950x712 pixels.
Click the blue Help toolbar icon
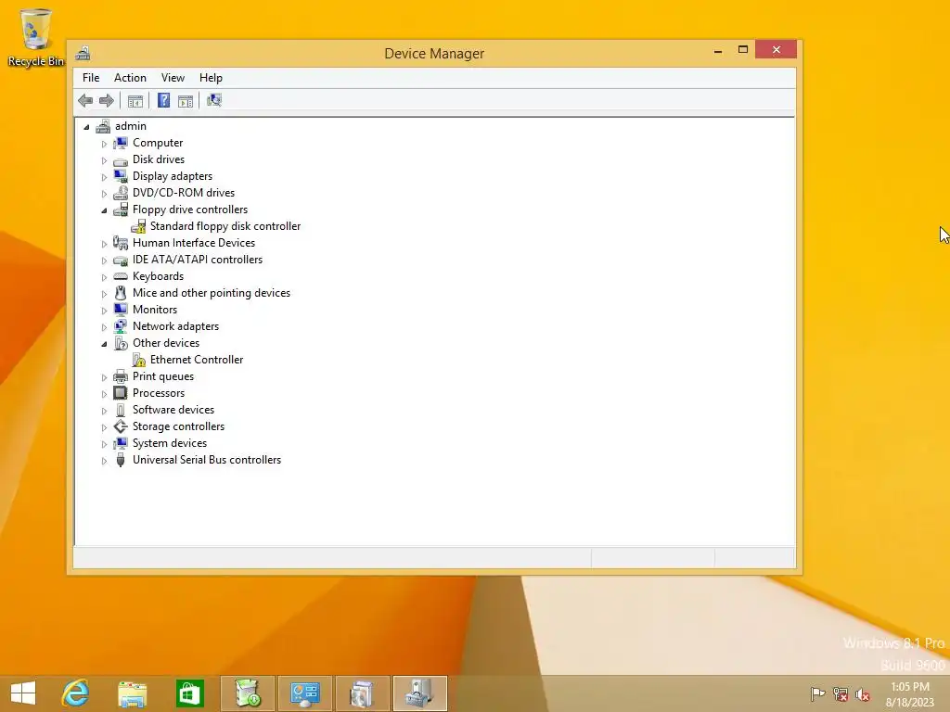(x=163, y=100)
